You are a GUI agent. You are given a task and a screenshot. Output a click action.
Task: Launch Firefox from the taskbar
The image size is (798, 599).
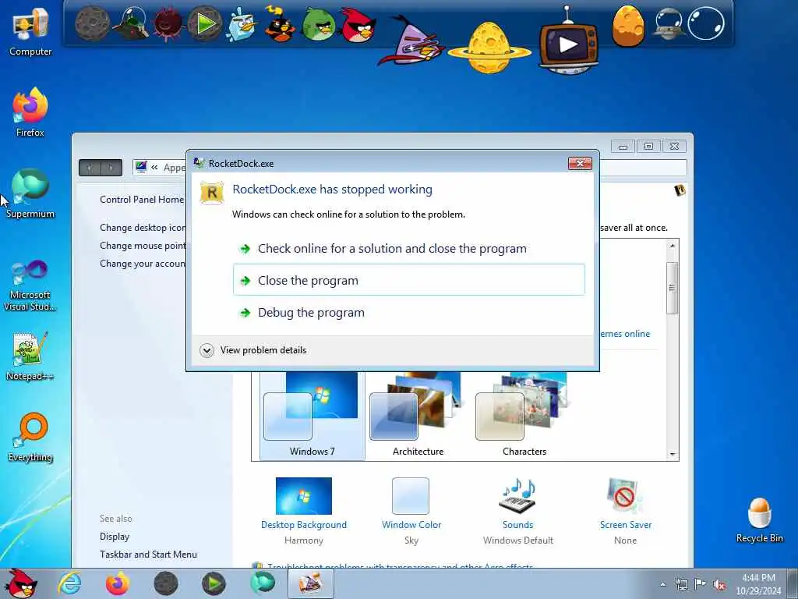click(x=117, y=583)
